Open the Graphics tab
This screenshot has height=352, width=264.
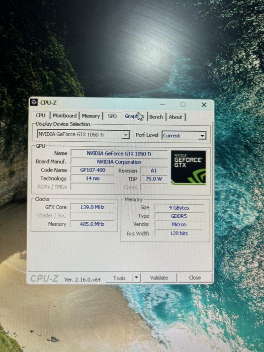[134, 116]
